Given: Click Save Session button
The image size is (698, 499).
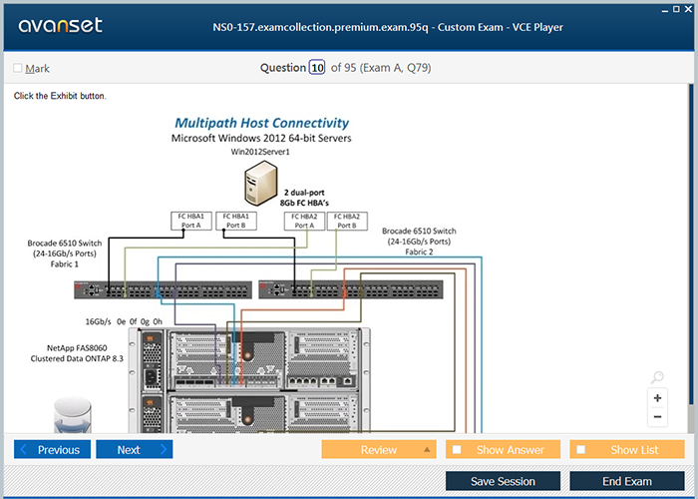Looking at the screenshot, I should (503, 481).
